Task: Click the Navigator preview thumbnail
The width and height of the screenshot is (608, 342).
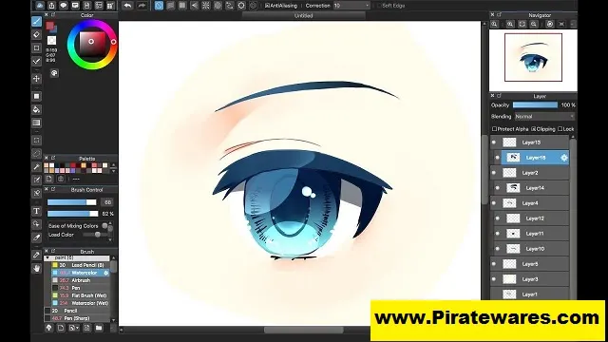Action: pyautogui.click(x=533, y=60)
